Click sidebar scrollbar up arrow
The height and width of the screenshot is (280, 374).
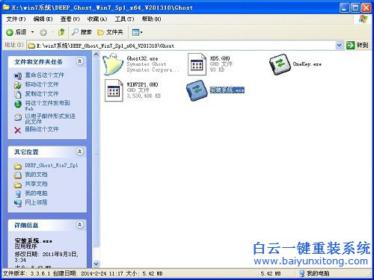pyautogui.click(x=96, y=55)
